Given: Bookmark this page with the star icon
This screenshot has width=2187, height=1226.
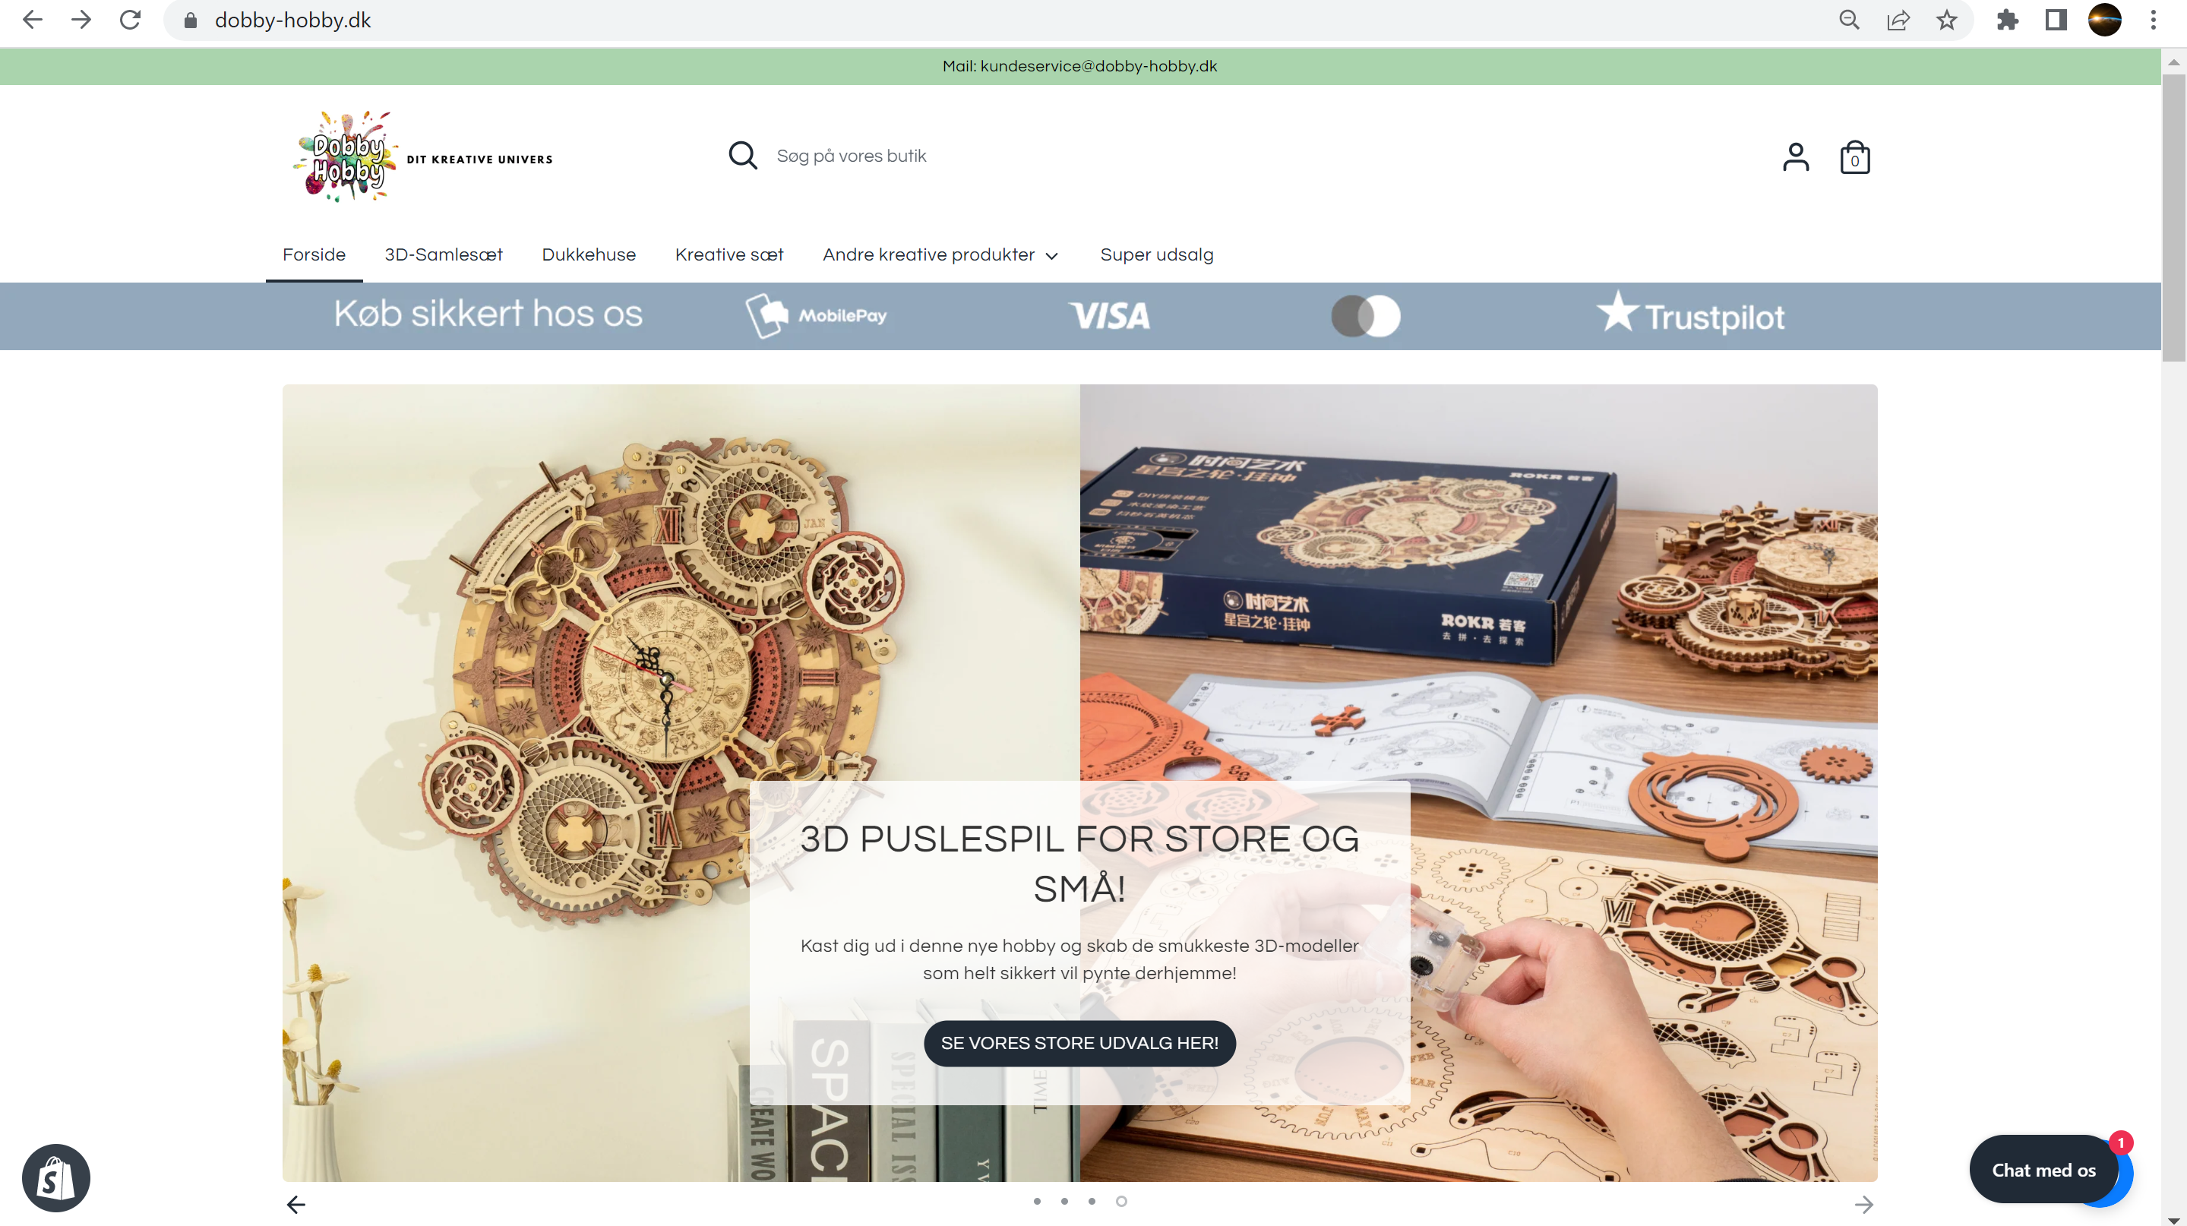Looking at the screenshot, I should [1947, 21].
